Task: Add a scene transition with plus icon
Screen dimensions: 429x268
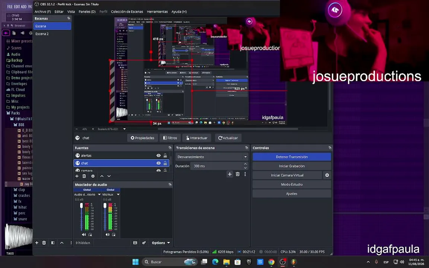Action: pyautogui.click(x=229, y=174)
